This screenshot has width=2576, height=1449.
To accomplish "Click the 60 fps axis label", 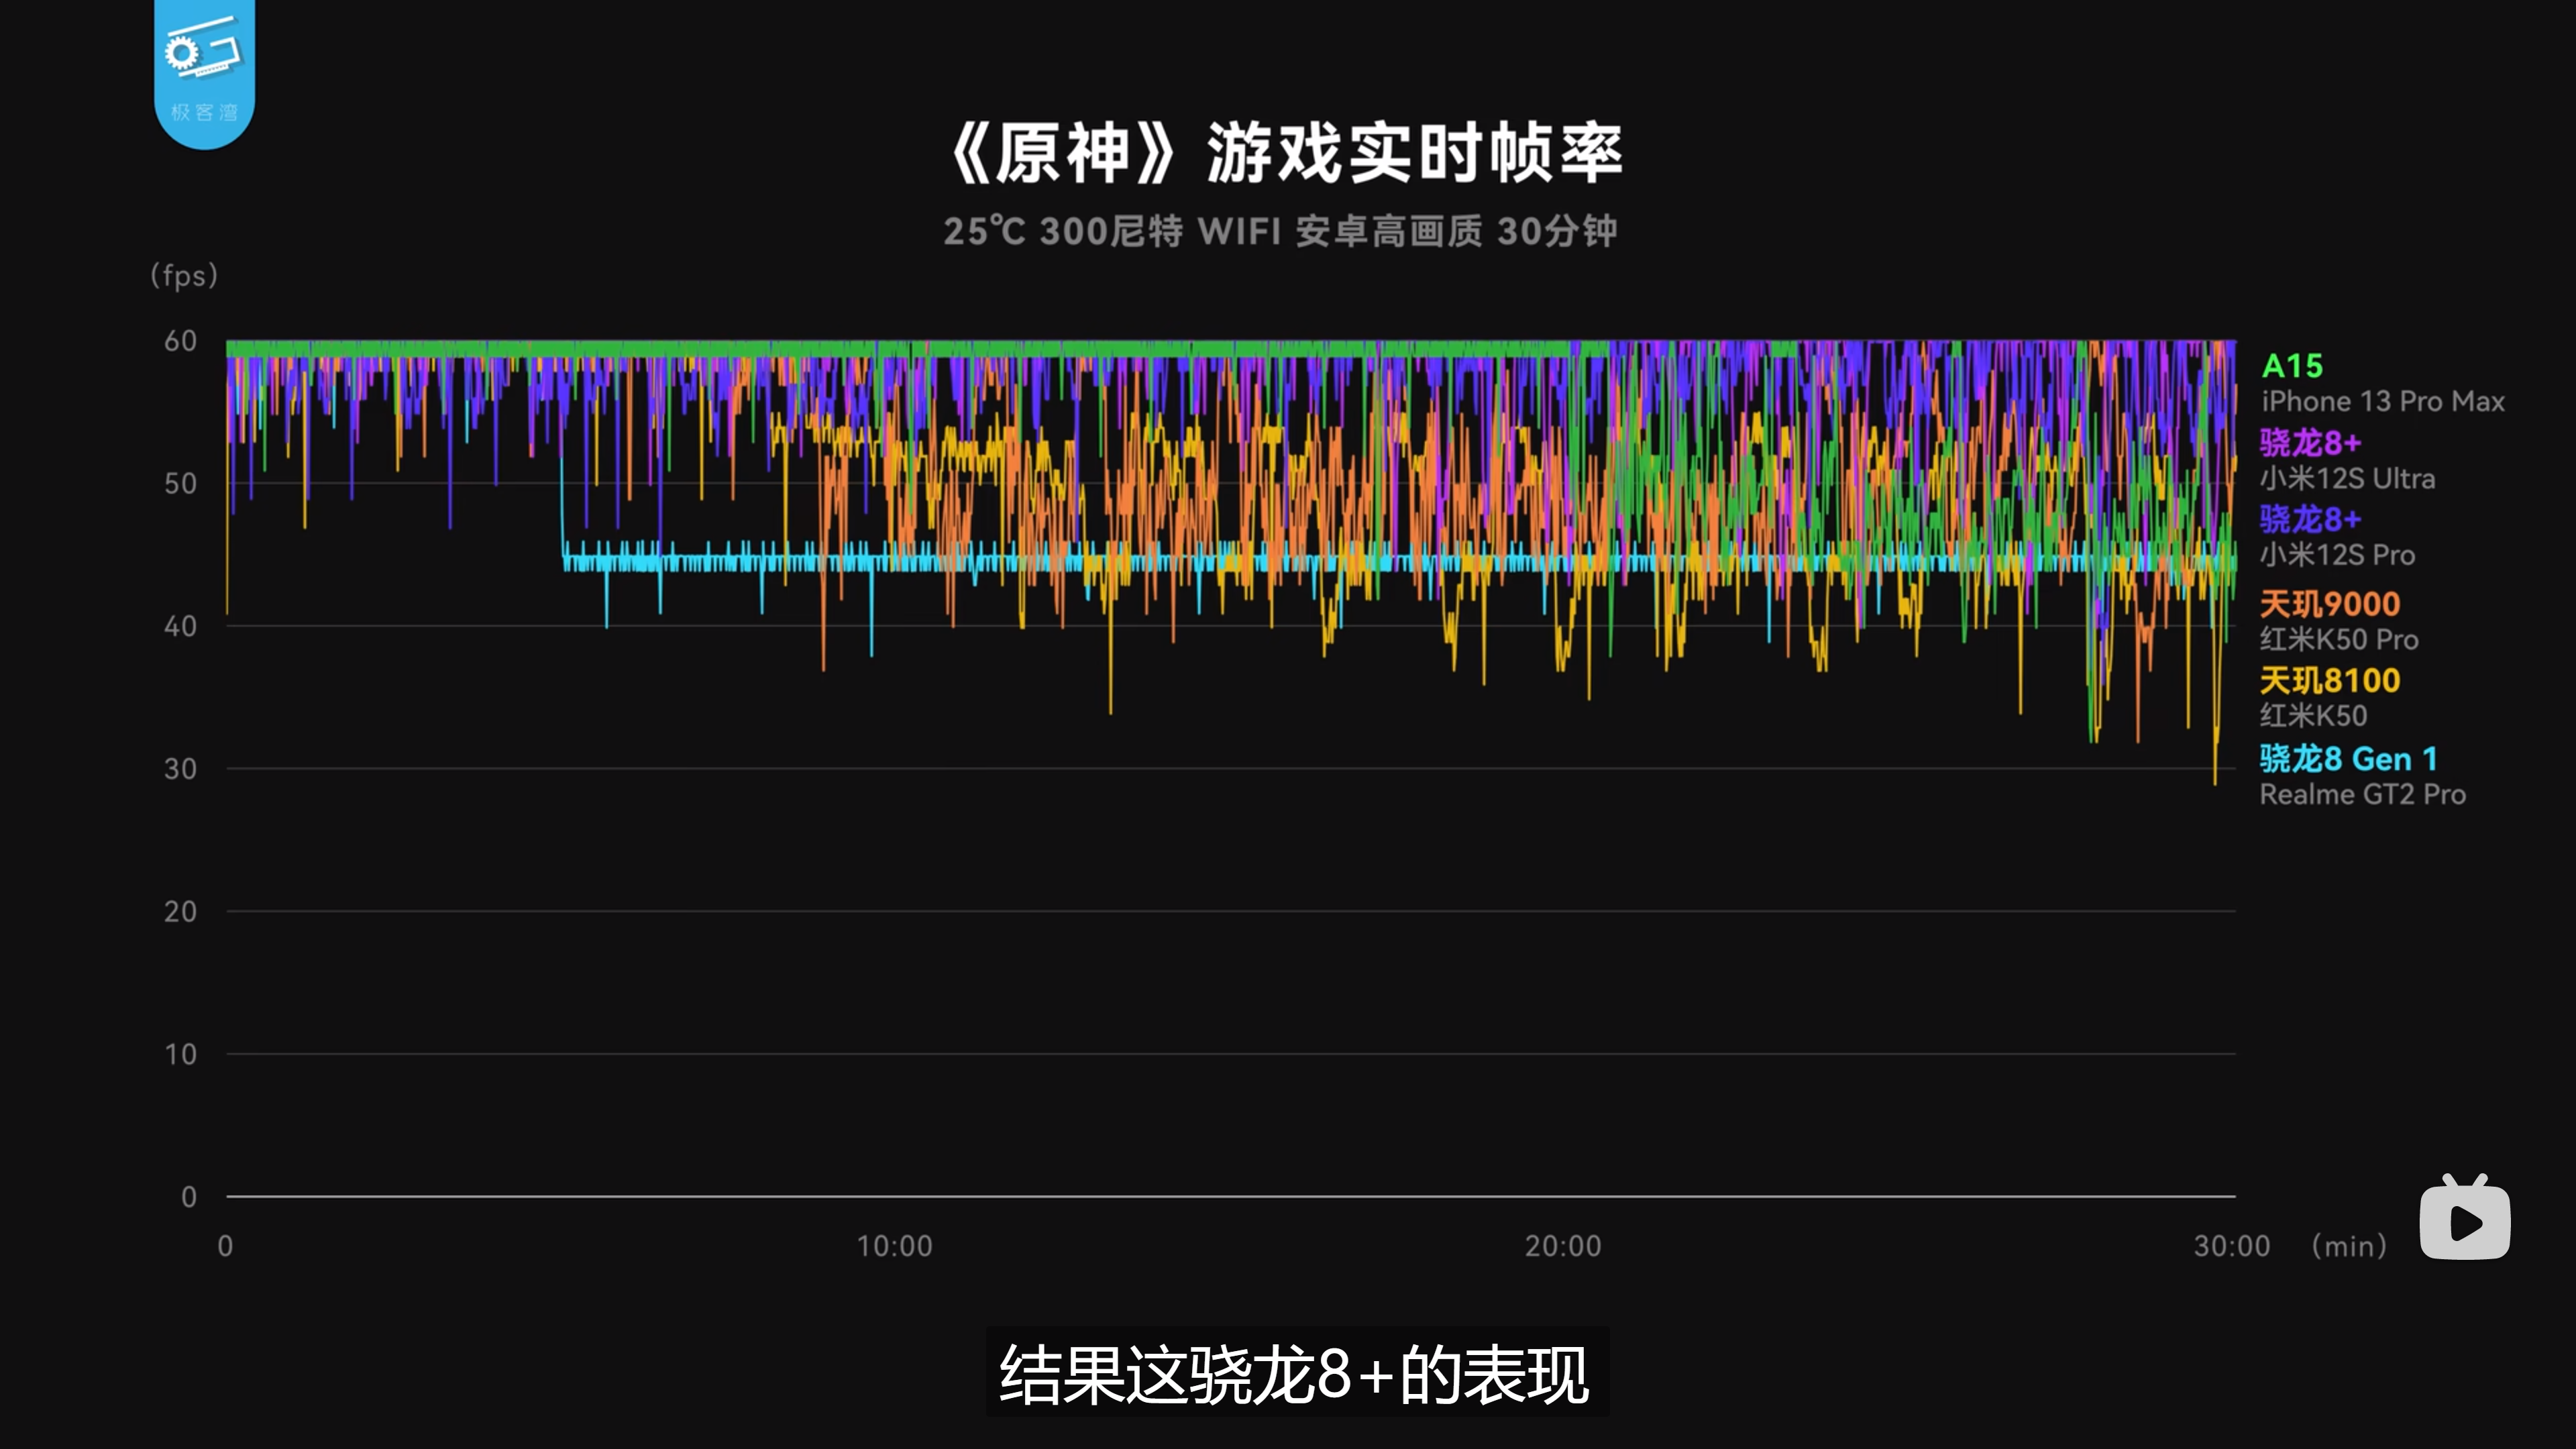I will pos(180,341).
